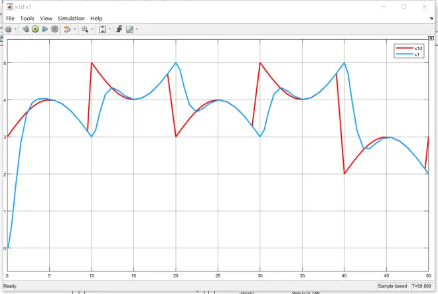438x294 pixels.
Task: Click the highlight signal source icon
Action: 67,29
